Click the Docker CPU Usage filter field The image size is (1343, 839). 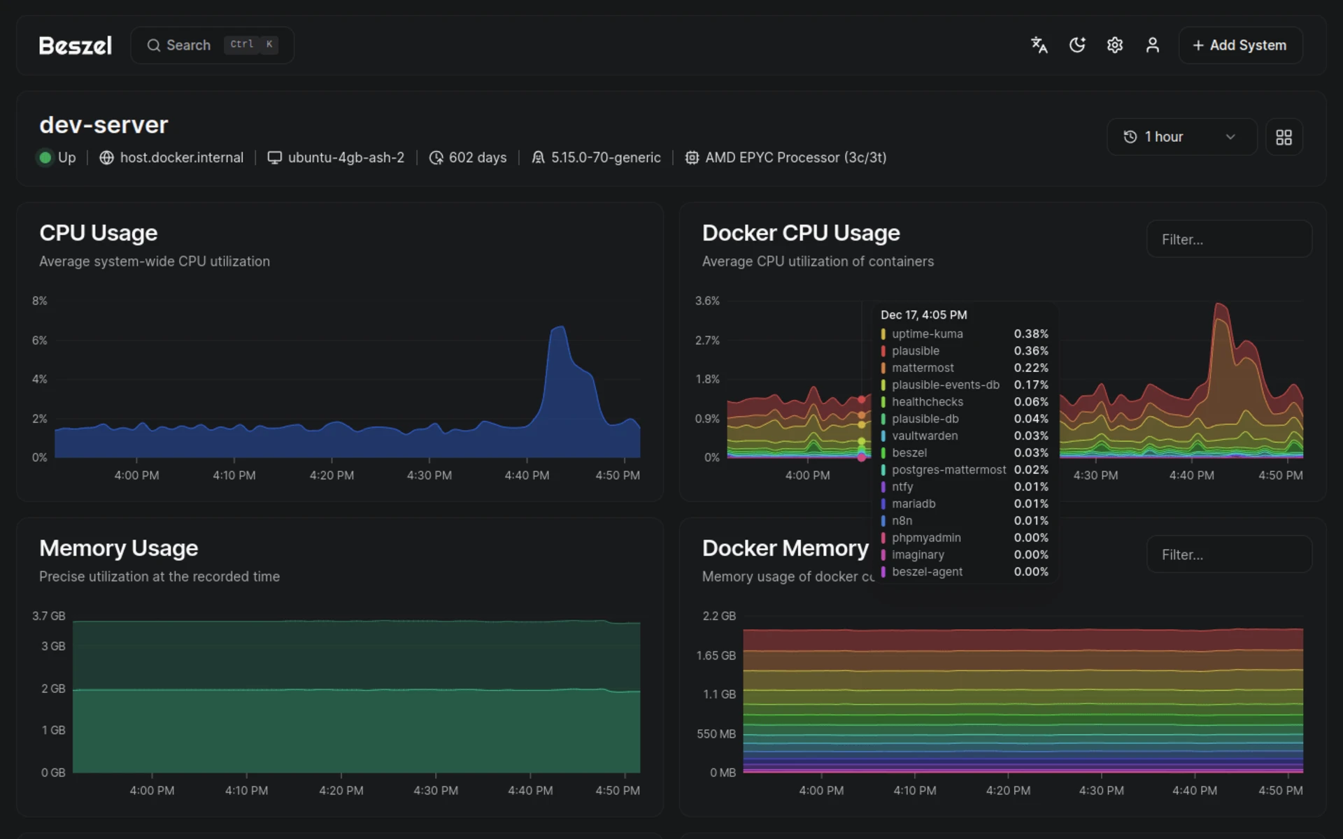[1229, 239]
